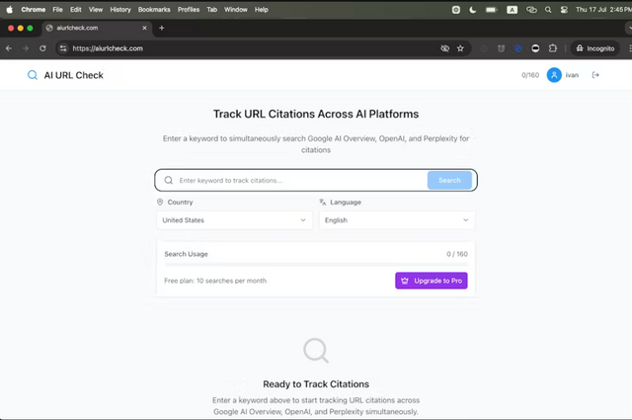Open the Edit menu
Screen dimensions: 632x420
pos(75,9)
